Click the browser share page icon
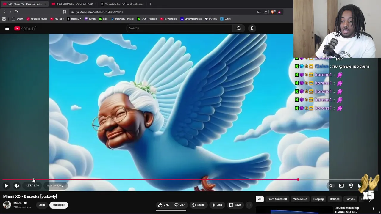The image size is (381, 214). tap(266, 12)
